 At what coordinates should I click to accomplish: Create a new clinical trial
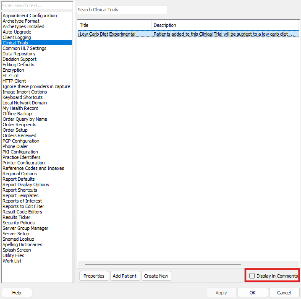(156, 276)
